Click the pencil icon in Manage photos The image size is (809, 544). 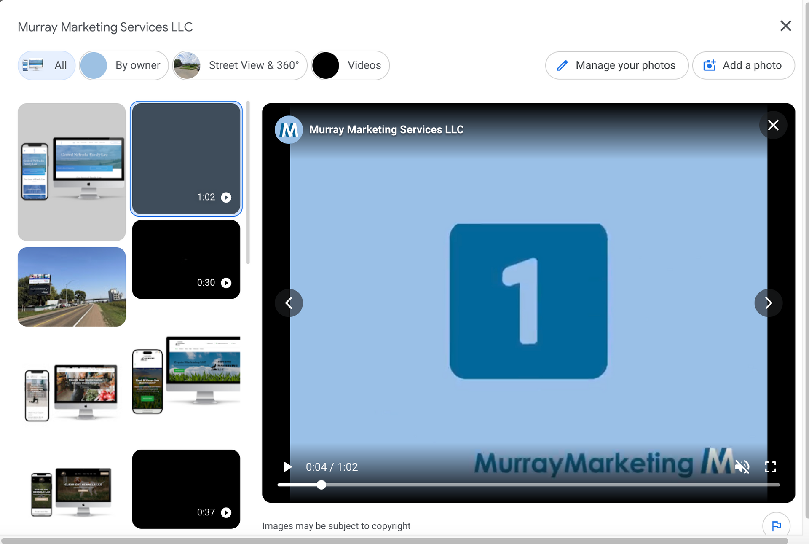562,65
